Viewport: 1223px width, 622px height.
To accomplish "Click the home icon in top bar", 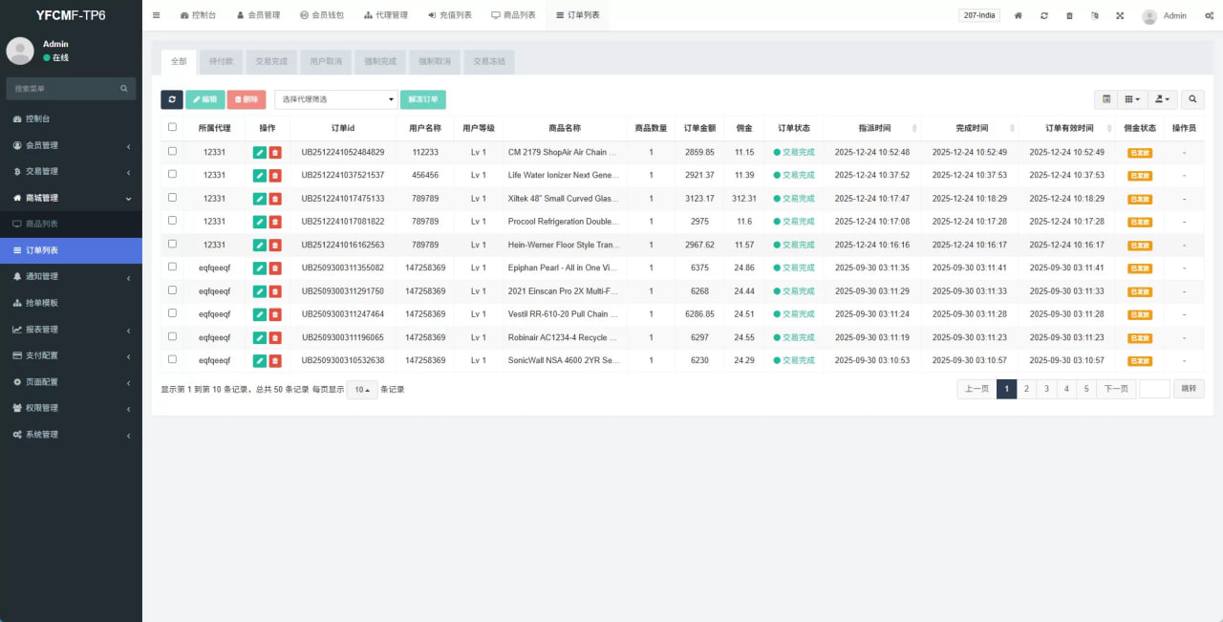I will coord(1019,15).
